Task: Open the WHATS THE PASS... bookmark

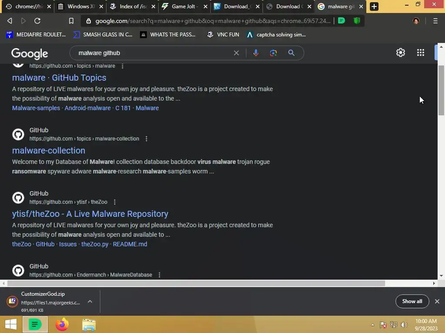Action: click(168, 35)
